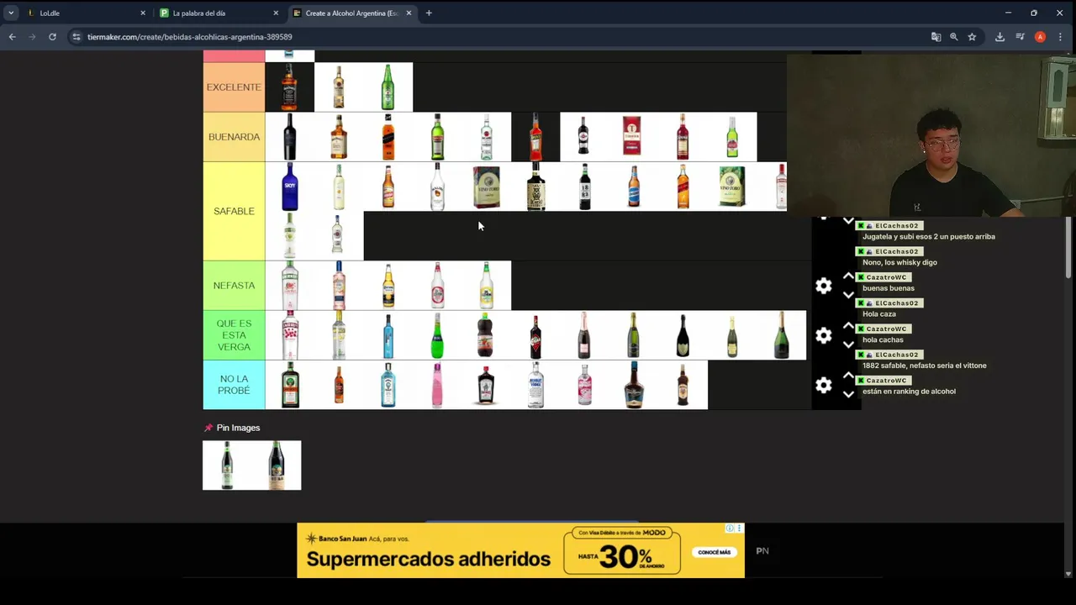Open the page zoom magnifier icon
Image resolution: width=1076 pixels, height=605 pixels.
click(x=954, y=37)
